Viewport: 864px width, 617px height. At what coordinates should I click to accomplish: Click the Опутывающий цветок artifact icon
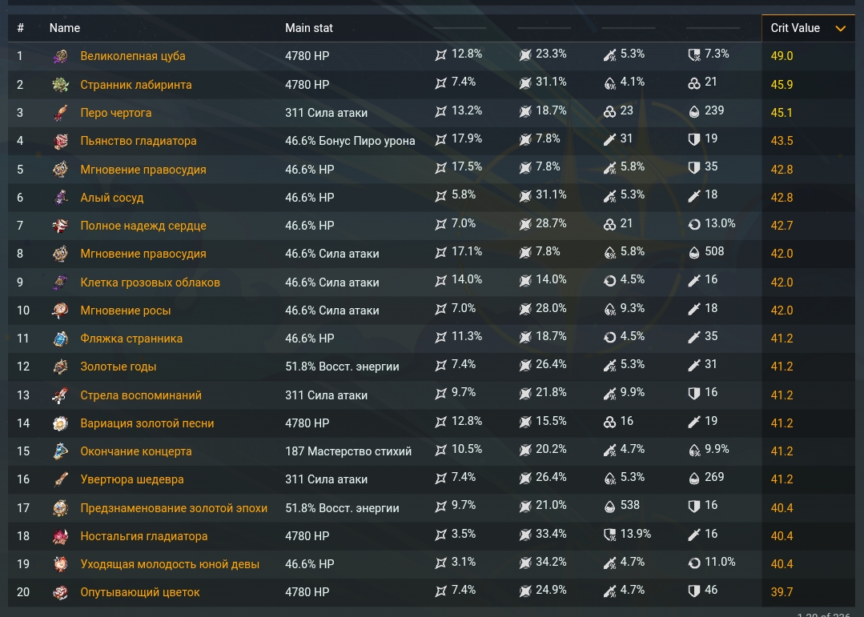click(61, 593)
